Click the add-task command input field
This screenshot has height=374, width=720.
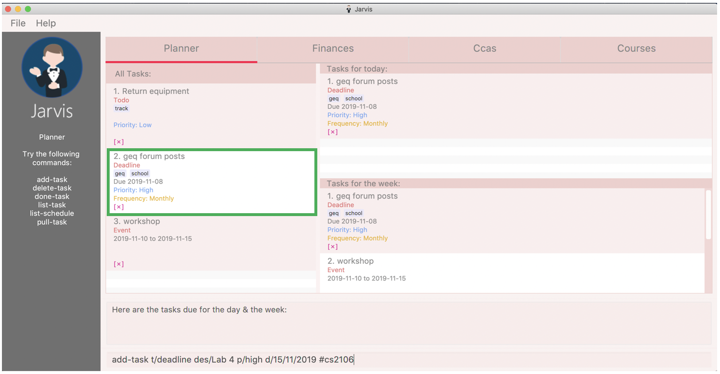click(x=409, y=359)
